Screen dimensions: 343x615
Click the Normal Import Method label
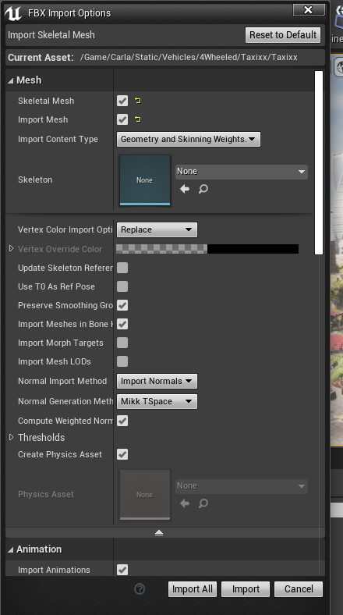pyautogui.click(x=62, y=381)
